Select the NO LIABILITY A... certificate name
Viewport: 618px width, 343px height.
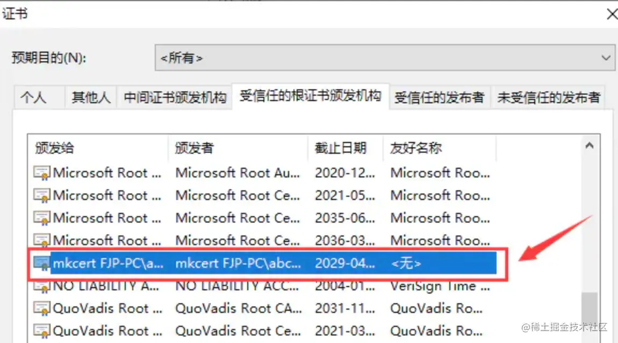(x=106, y=286)
